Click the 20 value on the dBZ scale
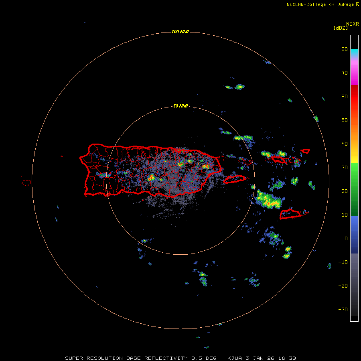The image size is (361, 361). pos(345,192)
